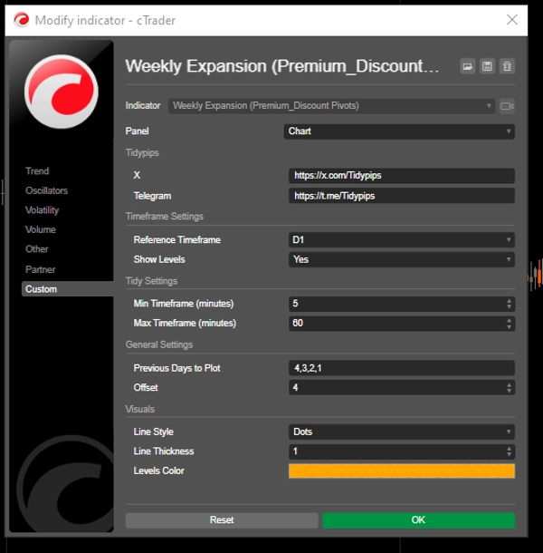Select the Volatility category

(x=42, y=210)
